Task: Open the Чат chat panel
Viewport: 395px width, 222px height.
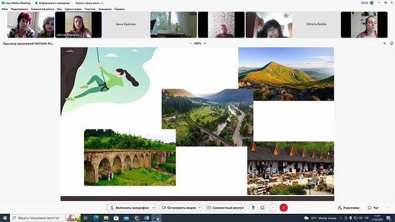Action: click(x=373, y=208)
